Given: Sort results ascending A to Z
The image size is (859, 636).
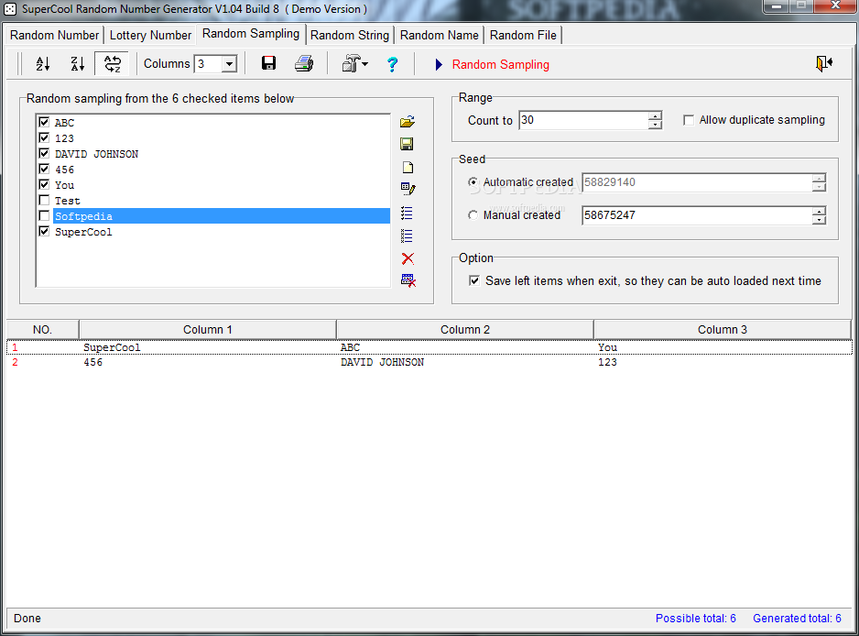Looking at the screenshot, I should 43,64.
